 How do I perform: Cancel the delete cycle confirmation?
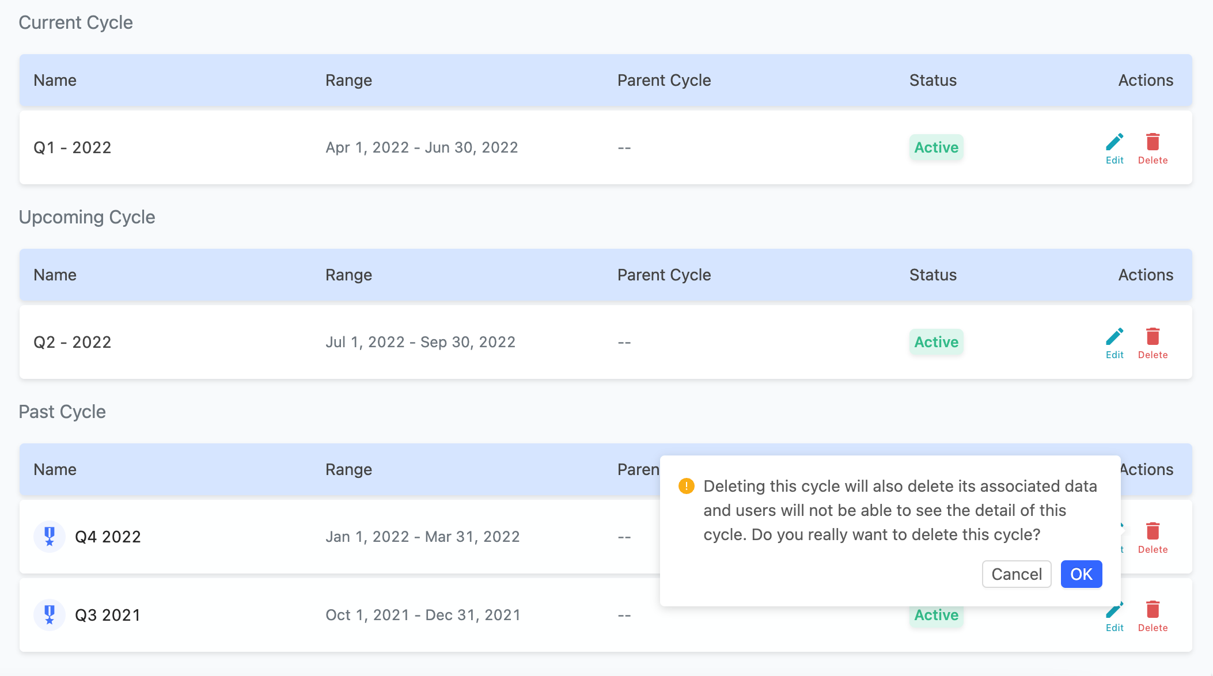click(x=1017, y=574)
